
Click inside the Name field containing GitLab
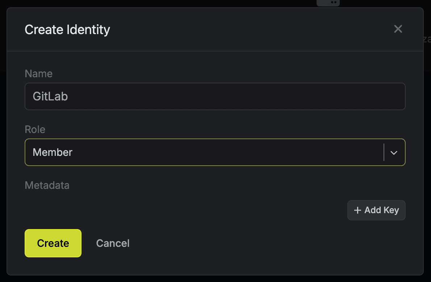tap(215, 96)
